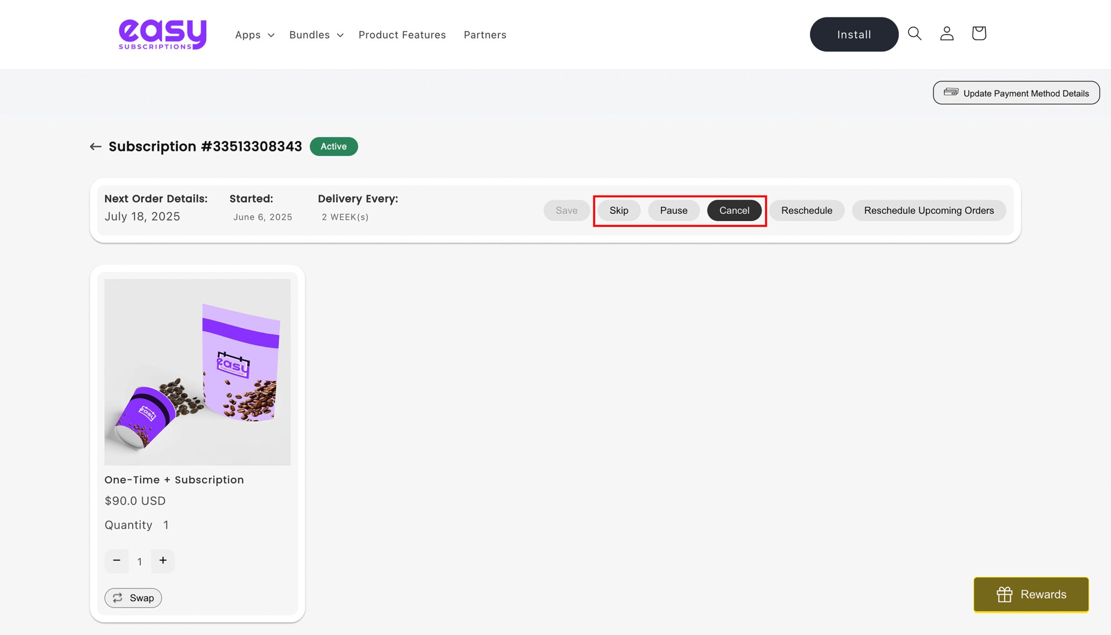Open the coffee product image

point(197,372)
